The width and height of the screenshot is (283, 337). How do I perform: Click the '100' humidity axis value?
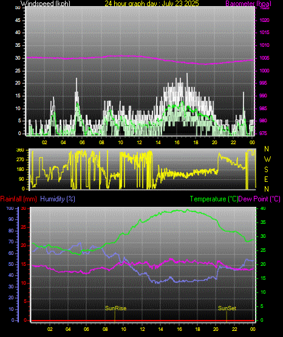point(10,208)
